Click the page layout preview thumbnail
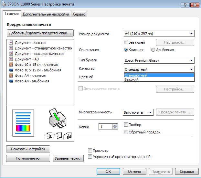Image resolution: width=201 pixels, height=178 pixels. [x=23, y=123]
